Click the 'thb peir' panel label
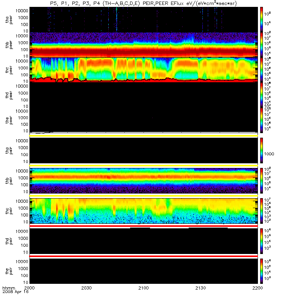The width and height of the screenshot is (287, 306). tap(9, 181)
